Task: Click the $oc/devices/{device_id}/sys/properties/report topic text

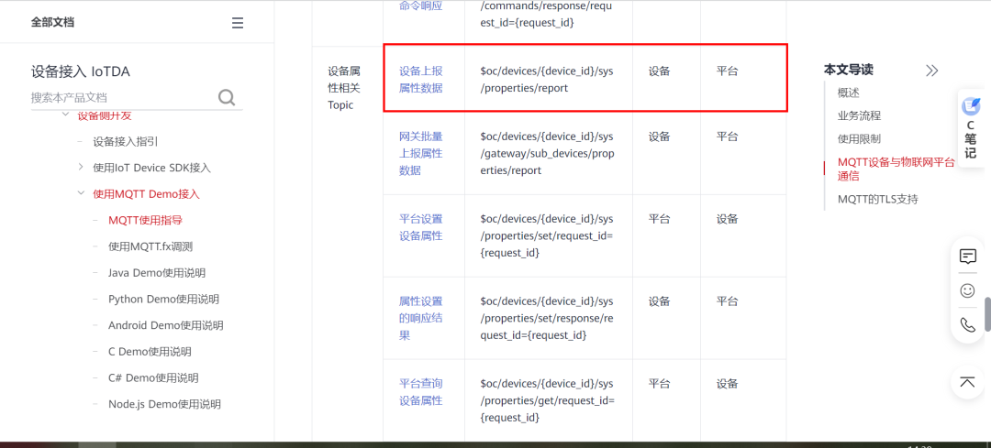Action: coord(547,80)
